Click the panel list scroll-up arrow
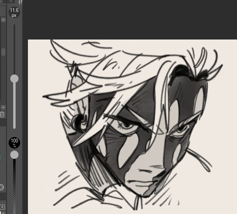The width and height of the screenshot is (237, 214). coord(3,20)
